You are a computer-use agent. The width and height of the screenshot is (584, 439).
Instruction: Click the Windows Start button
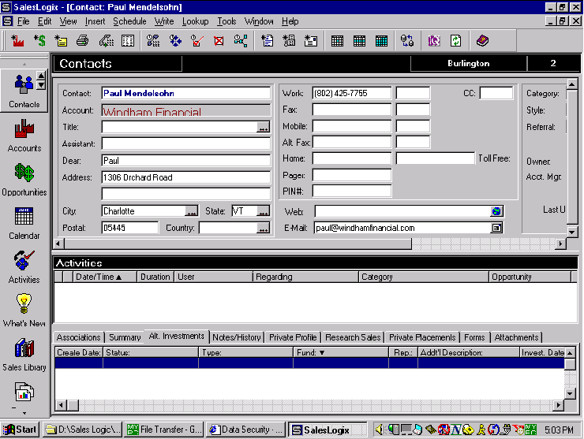21,430
